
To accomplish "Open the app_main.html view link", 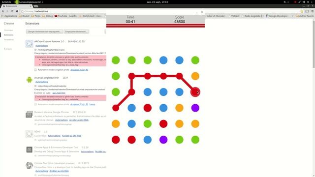I will (x=59, y=93).
